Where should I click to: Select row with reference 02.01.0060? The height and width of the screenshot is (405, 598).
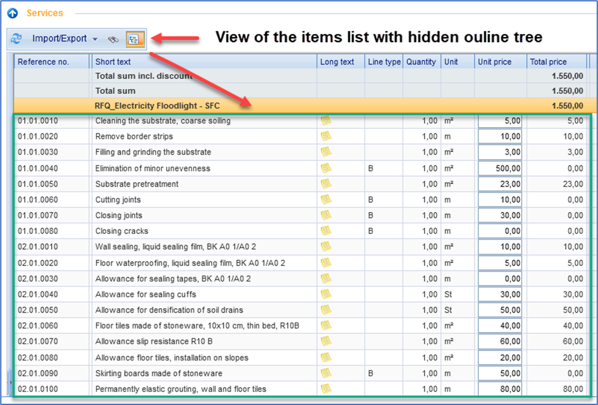click(50, 326)
